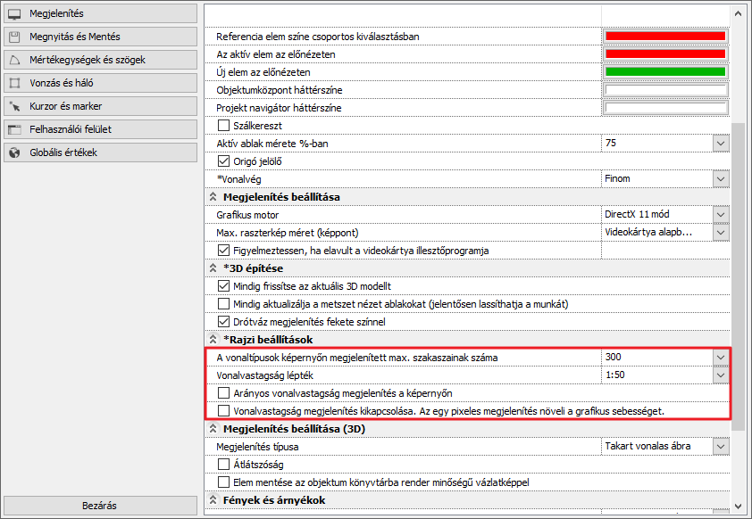This screenshot has height=519, width=752.
Task: Click the Takart vonalas ábra value
Action: click(657, 446)
